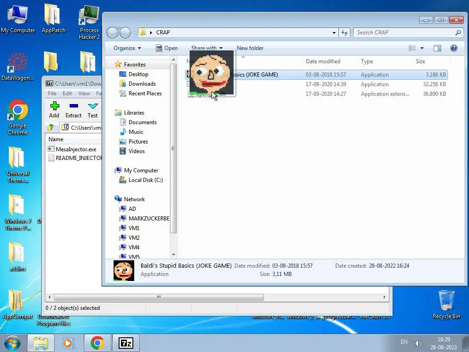Click Explorer back navigation arrow
The width and height of the screenshot is (469, 352).
112,33
